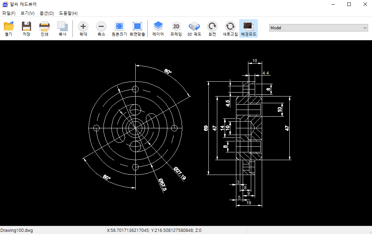The height and width of the screenshot is (234, 372).
Task: Restore original size with the 원본크기 icon
Action: (119, 28)
